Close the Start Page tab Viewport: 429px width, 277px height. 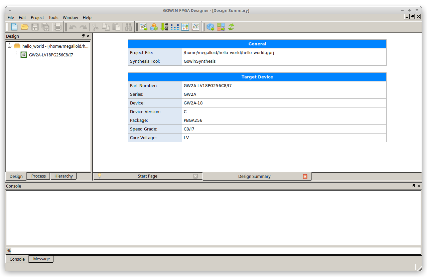click(195, 176)
